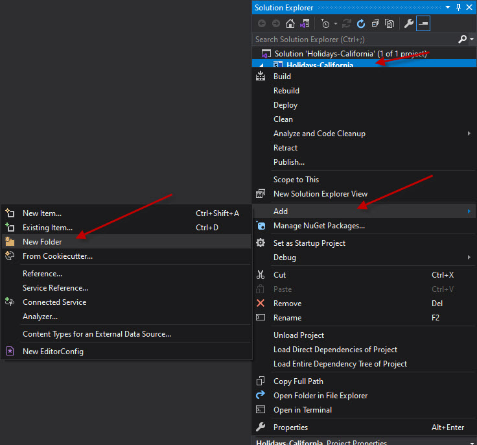Select New EditorConfig entry
The width and height of the screenshot is (477, 445).
(x=126, y=352)
